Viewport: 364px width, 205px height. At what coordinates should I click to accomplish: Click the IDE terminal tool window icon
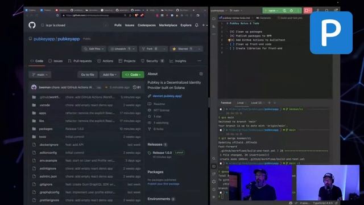(214, 166)
